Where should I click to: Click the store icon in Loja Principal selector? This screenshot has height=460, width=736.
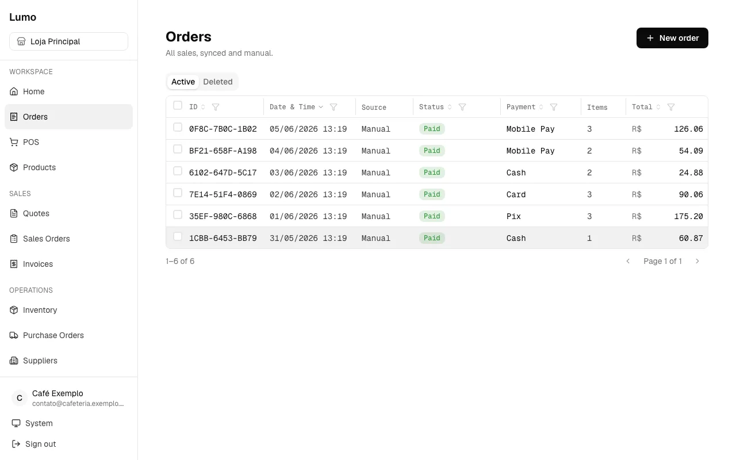tap(21, 41)
